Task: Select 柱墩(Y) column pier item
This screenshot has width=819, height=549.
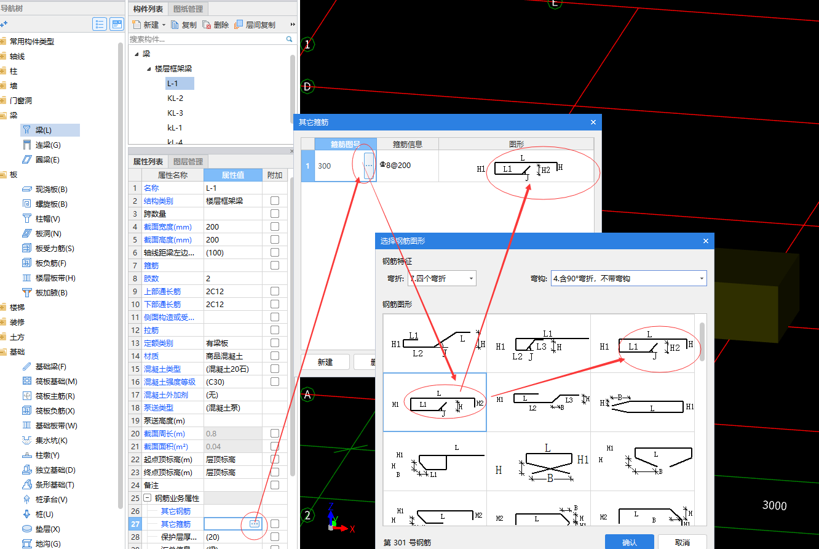Action: pos(47,455)
